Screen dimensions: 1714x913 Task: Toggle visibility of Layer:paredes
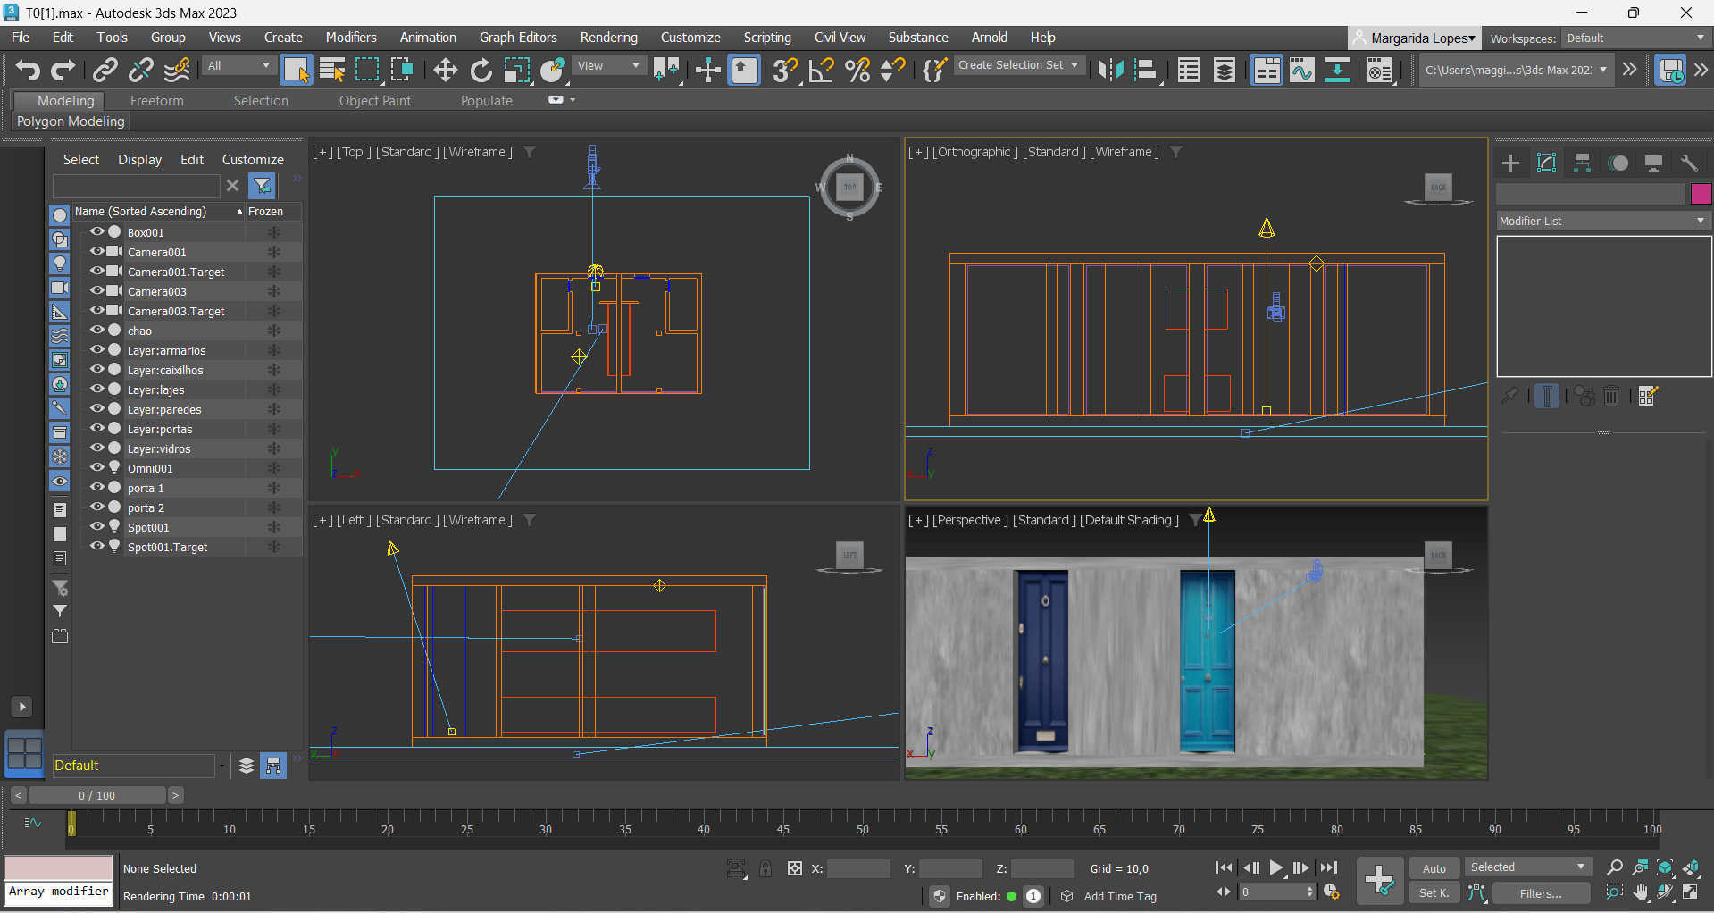pos(97,408)
